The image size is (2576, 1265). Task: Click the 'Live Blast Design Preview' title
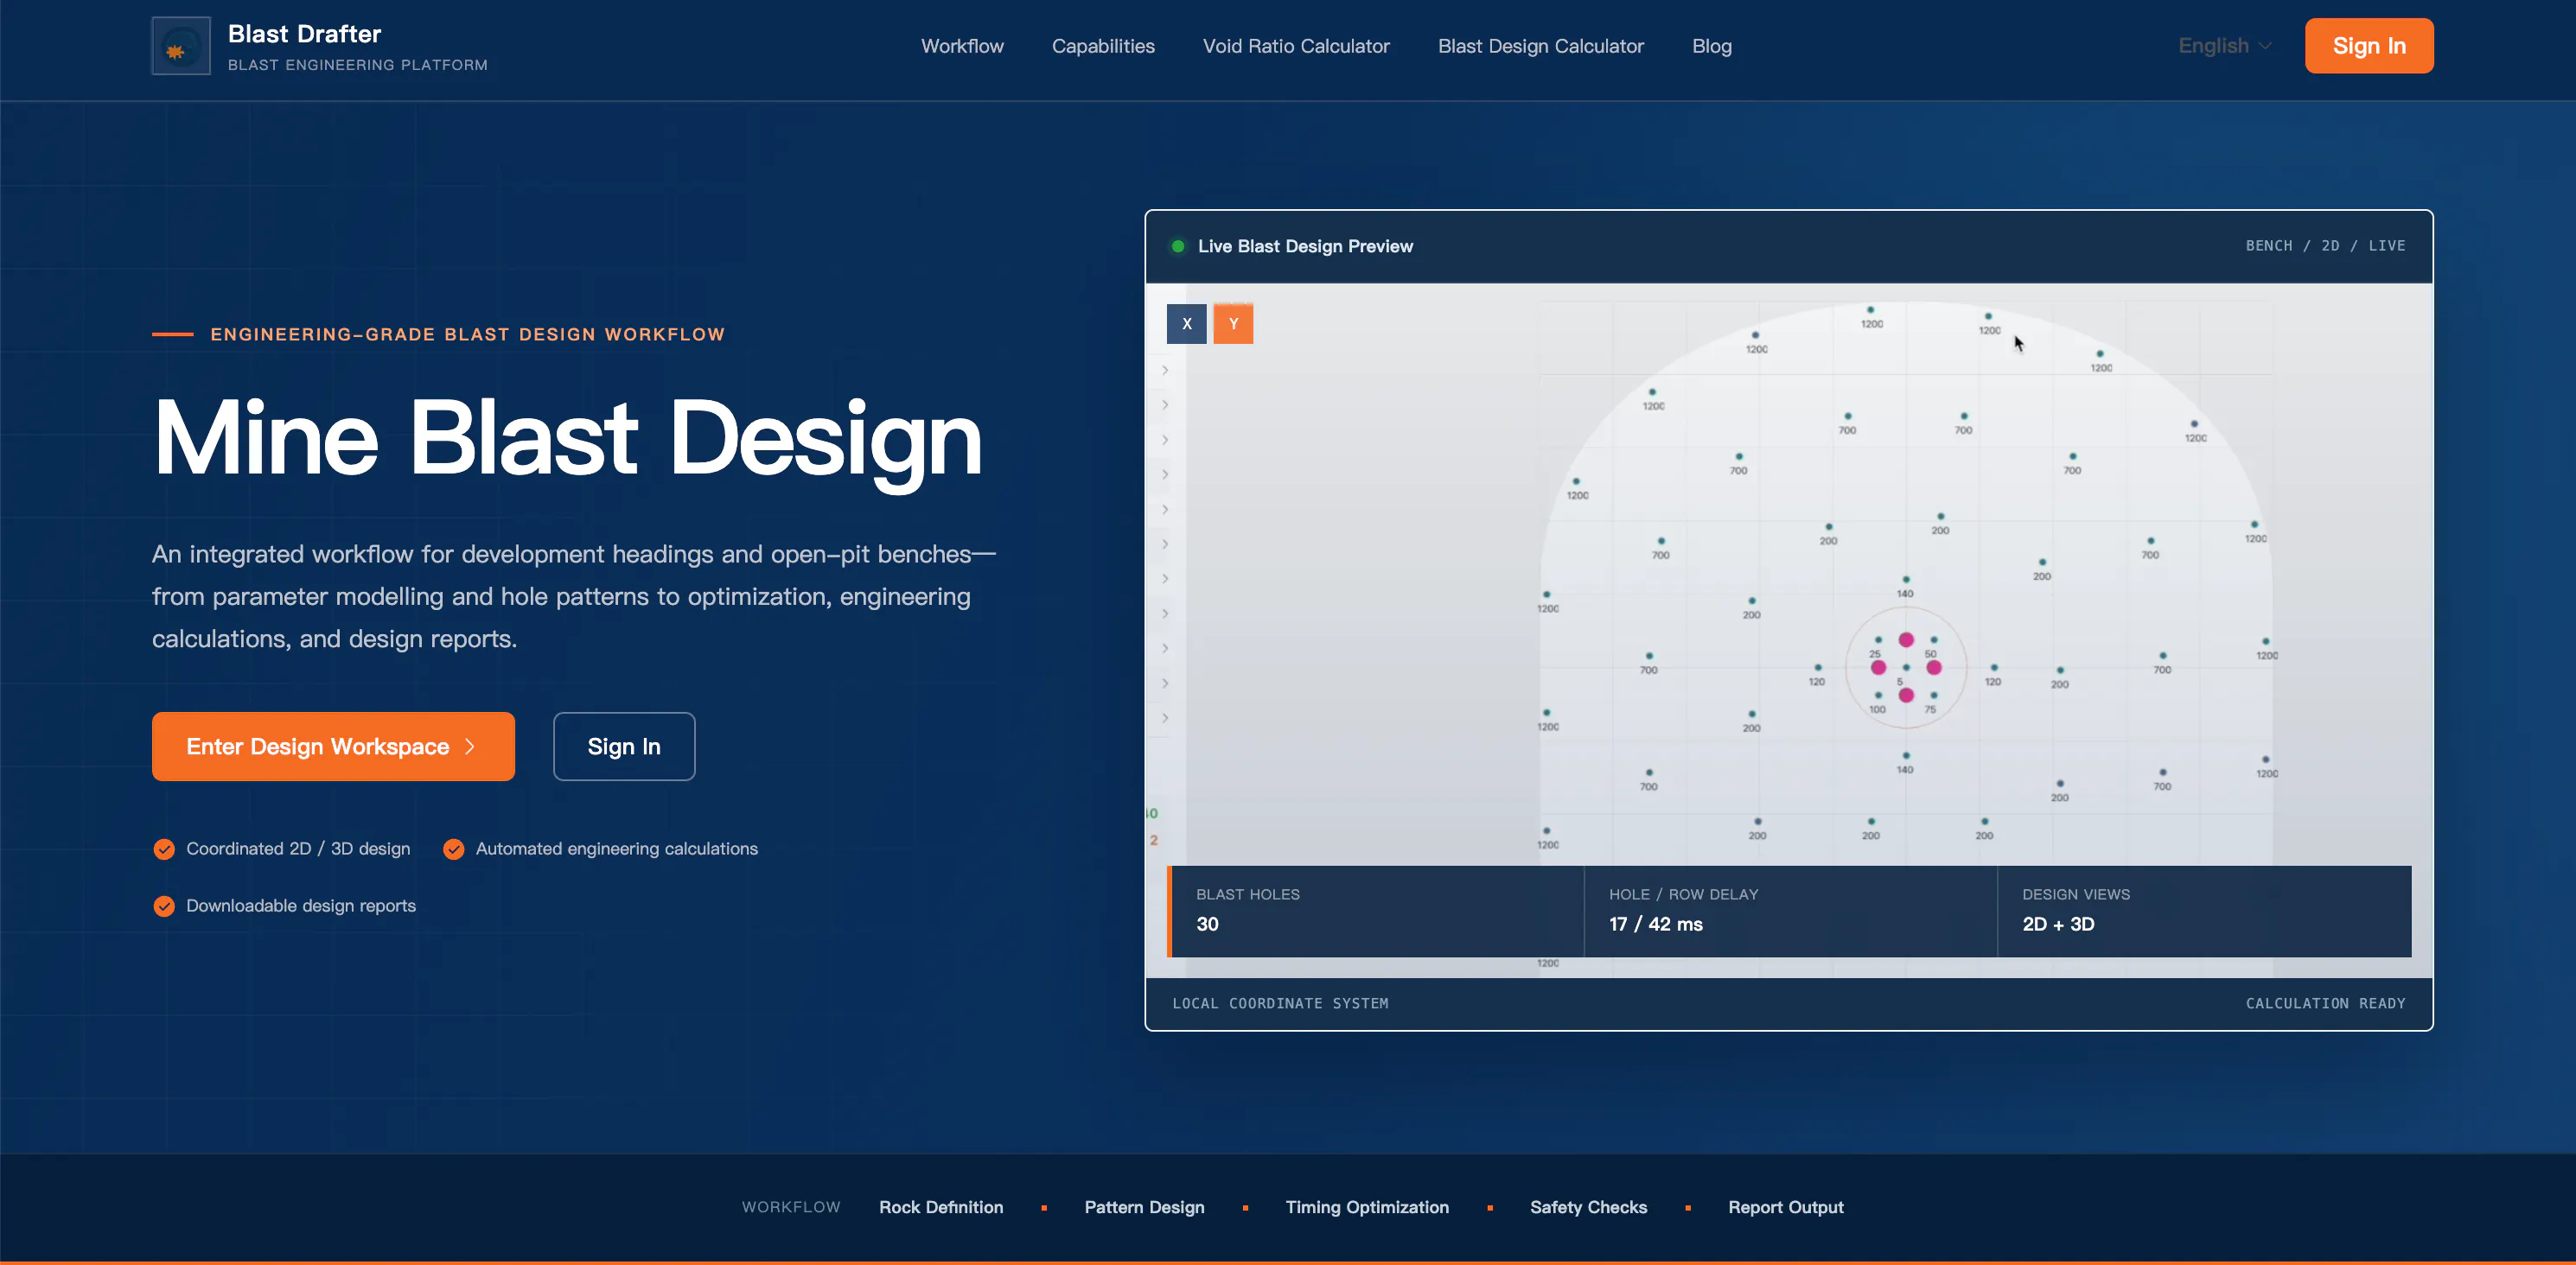click(x=1305, y=245)
